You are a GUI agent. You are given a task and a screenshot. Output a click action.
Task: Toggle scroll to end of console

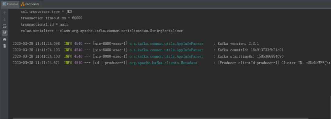pos(5,33)
